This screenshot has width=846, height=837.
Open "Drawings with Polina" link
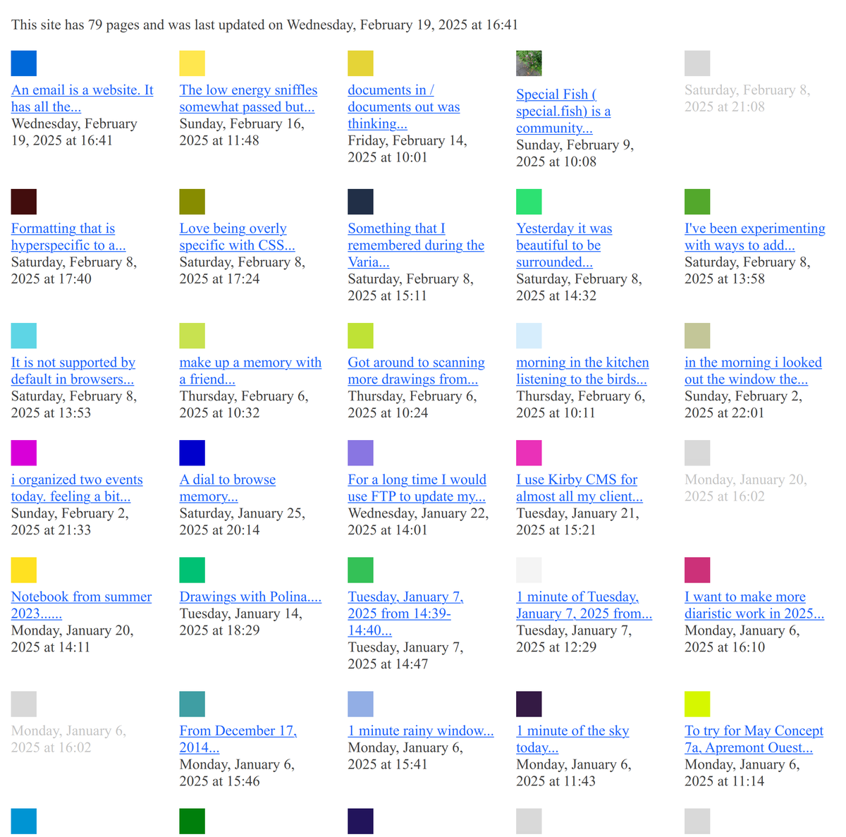point(250,597)
